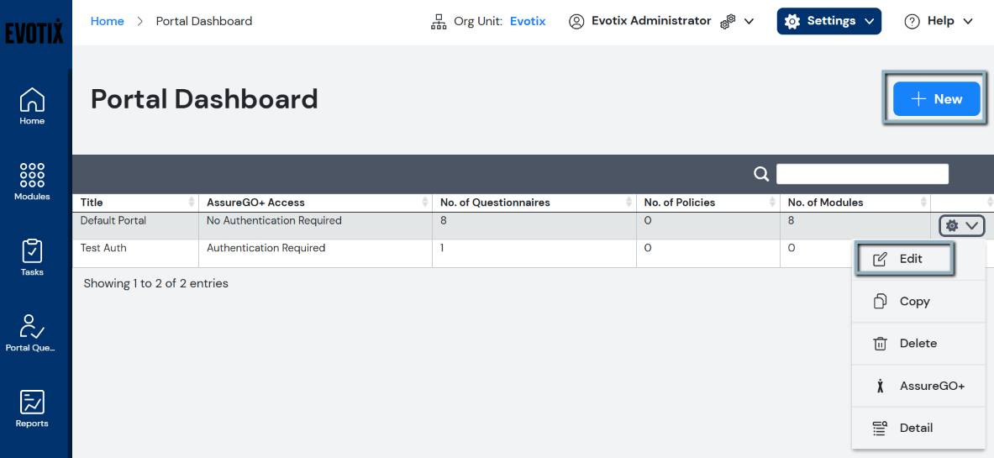Open Home from the left sidebar
994x458 pixels.
tap(32, 106)
